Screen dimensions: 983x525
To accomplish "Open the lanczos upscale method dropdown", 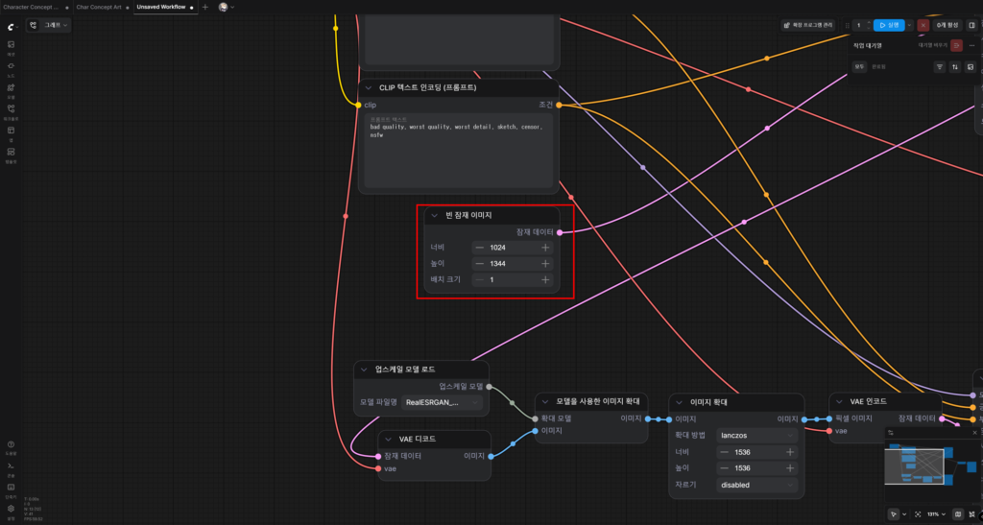I will [x=757, y=436].
